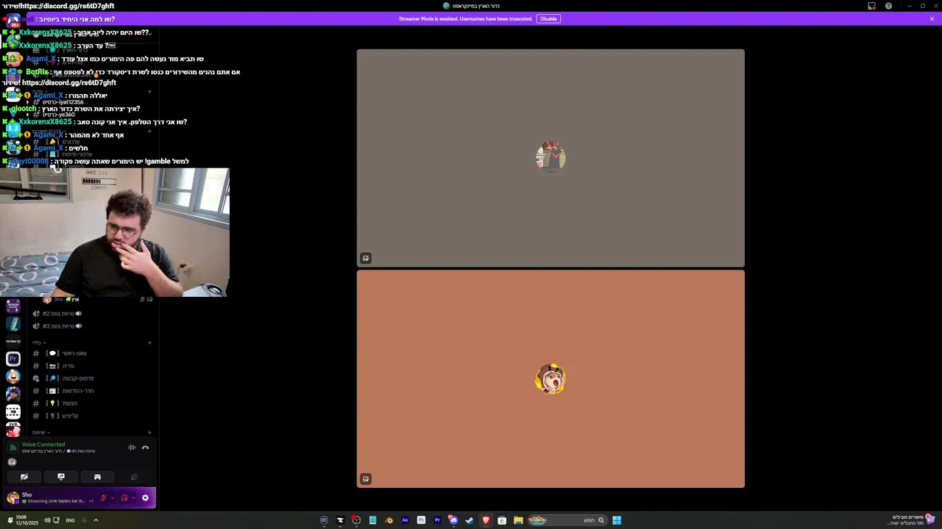
Task: Switch the ENG input language indicator
Action: (x=70, y=520)
